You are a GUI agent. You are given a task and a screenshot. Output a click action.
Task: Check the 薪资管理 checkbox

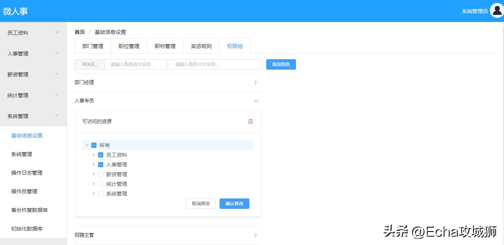pyautogui.click(x=101, y=174)
